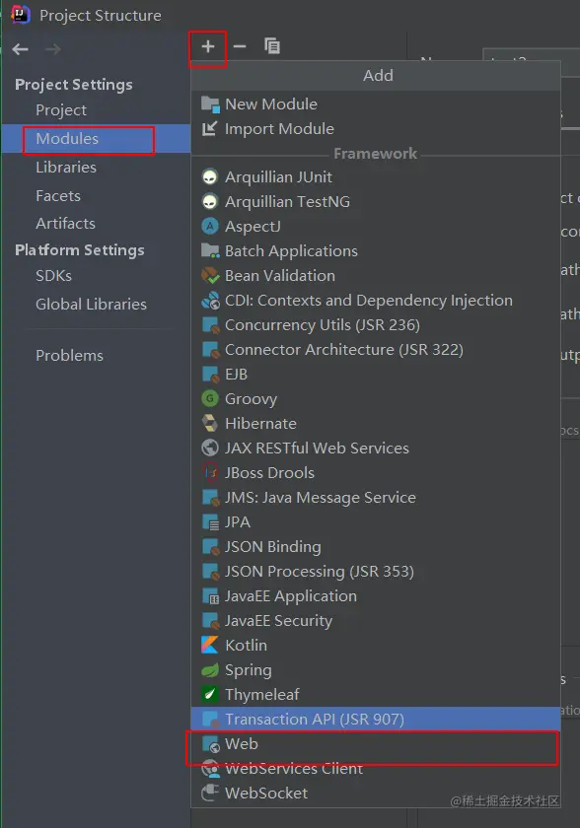Go back with the left arrow
The width and height of the screenshot is (580, 828).
pos(20,49)
